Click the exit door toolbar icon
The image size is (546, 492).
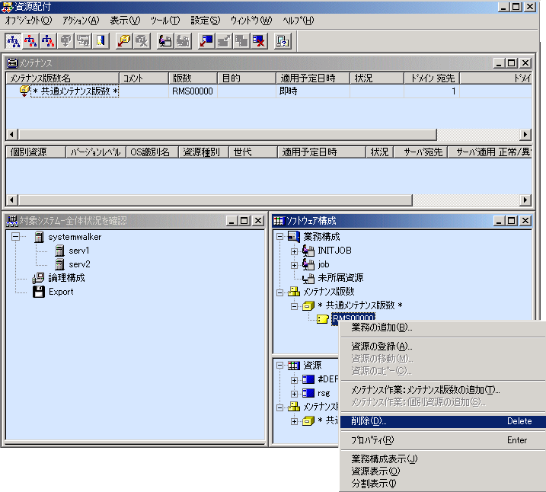[x=102, y=41]
